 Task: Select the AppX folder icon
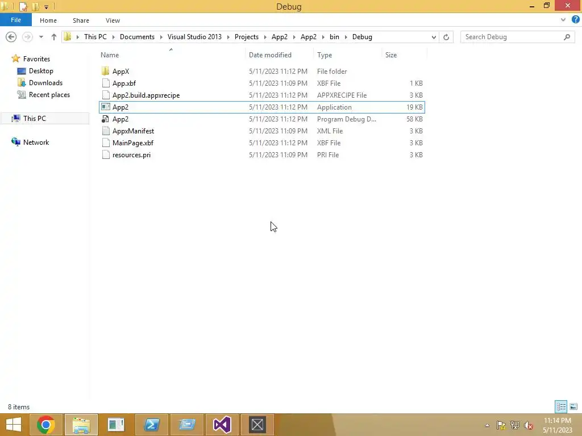click(105, 71)
